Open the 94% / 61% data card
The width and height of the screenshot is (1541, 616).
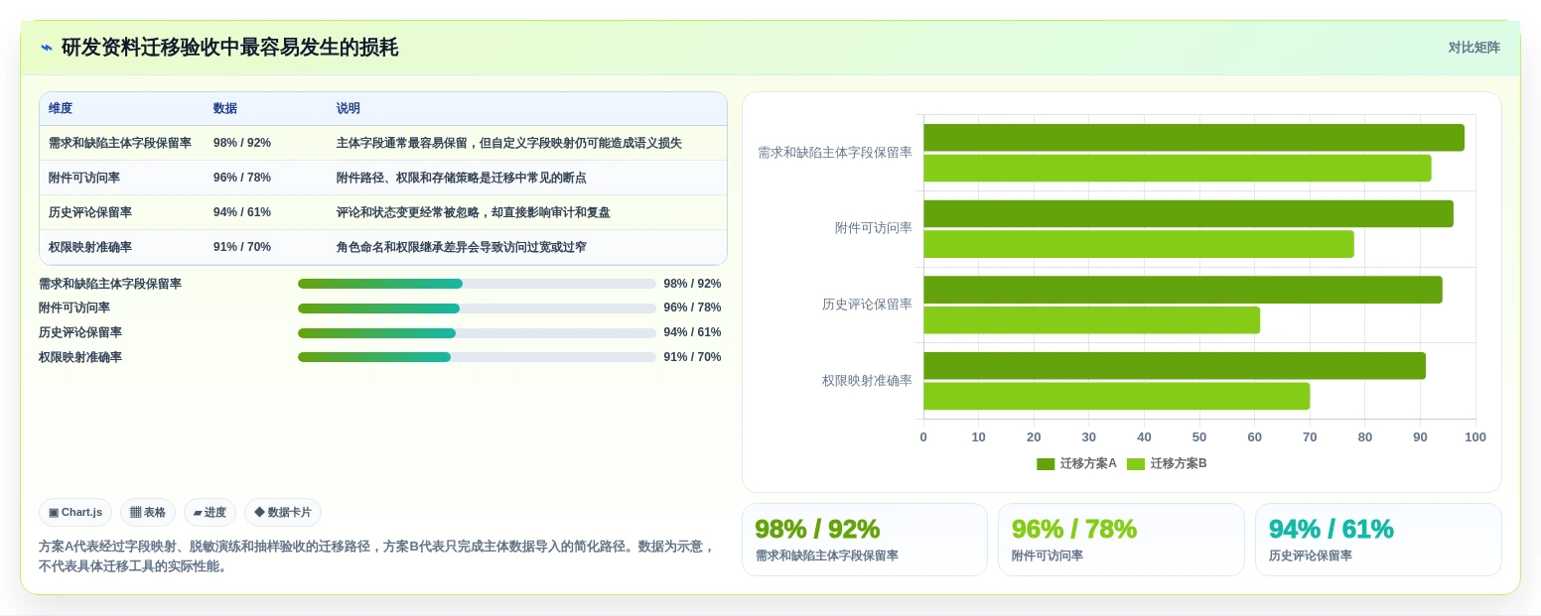pos(1378,540)
